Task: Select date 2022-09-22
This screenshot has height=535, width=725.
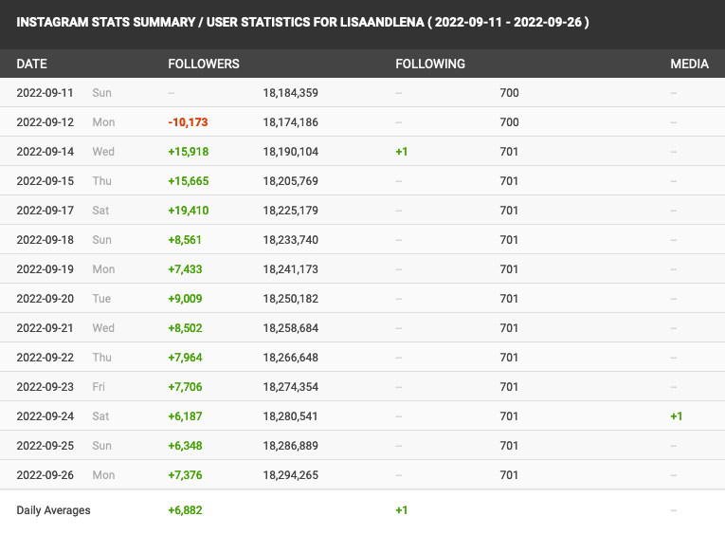Action: 45,358
